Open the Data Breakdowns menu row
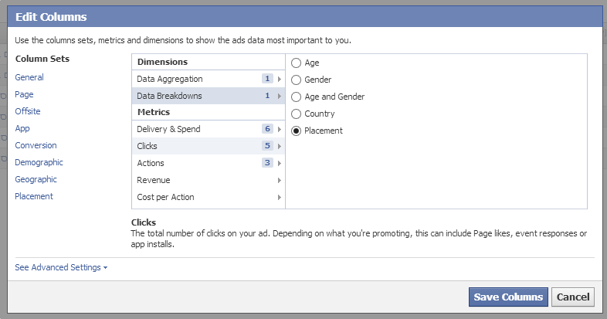The width and height of the screenshot is (607, 319). [209, 96]
